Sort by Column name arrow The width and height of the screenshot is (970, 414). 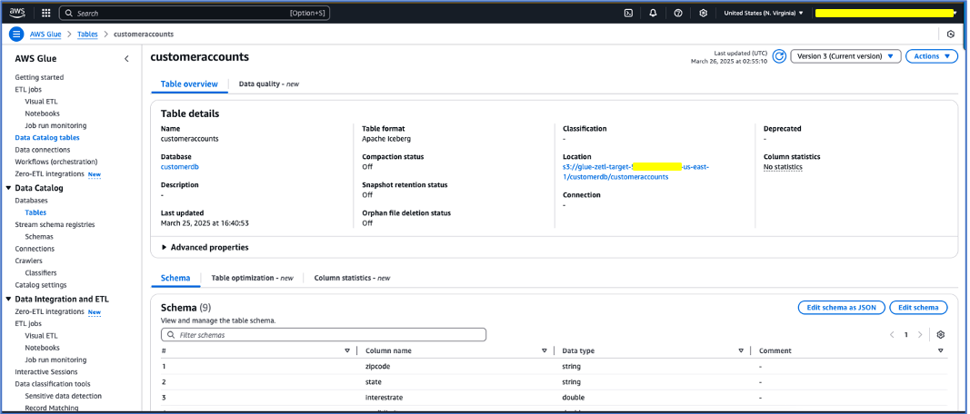544,350
